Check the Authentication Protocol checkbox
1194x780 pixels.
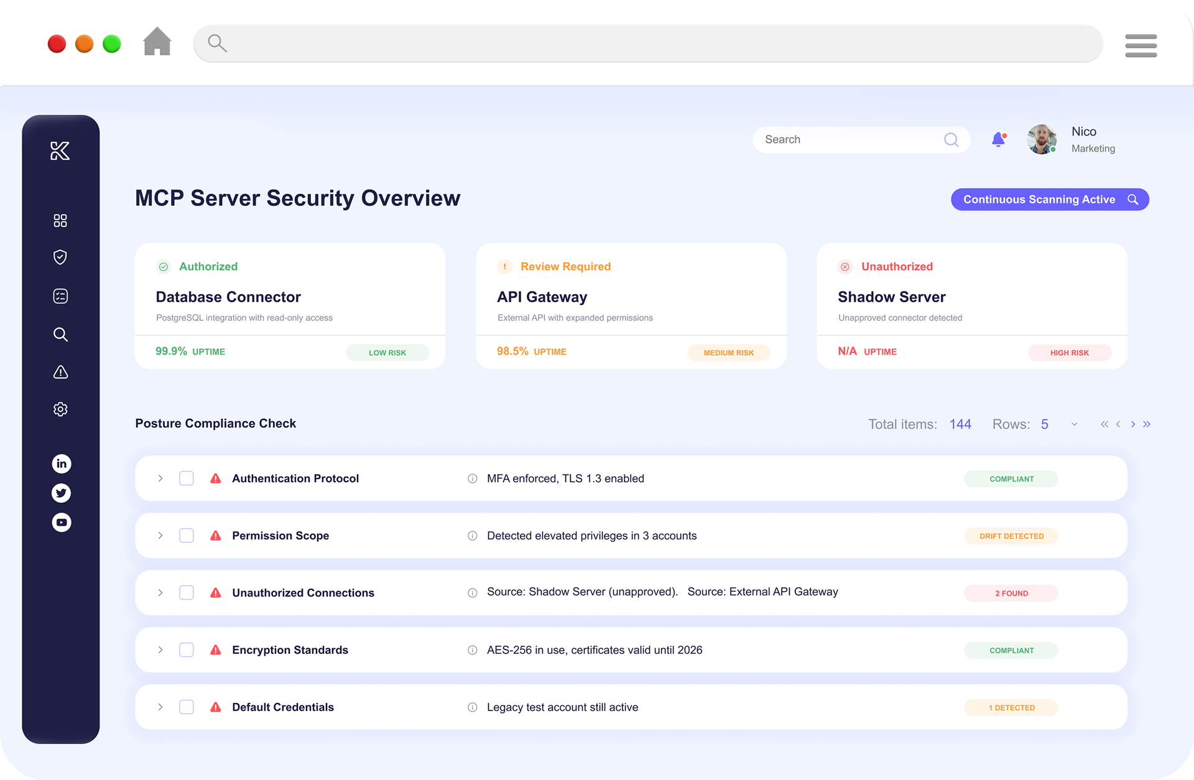point(186,478)
